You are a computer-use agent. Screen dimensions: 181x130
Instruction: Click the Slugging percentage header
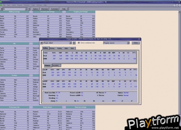81,12
